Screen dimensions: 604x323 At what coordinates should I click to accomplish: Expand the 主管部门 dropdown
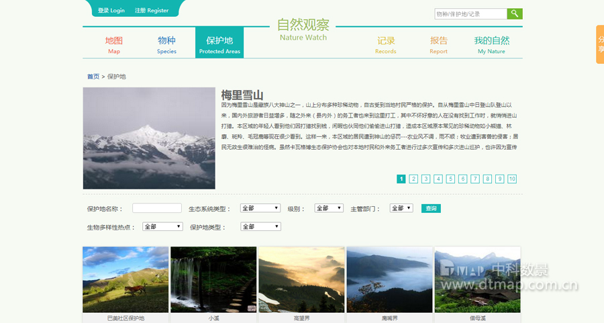coord(401,208)
